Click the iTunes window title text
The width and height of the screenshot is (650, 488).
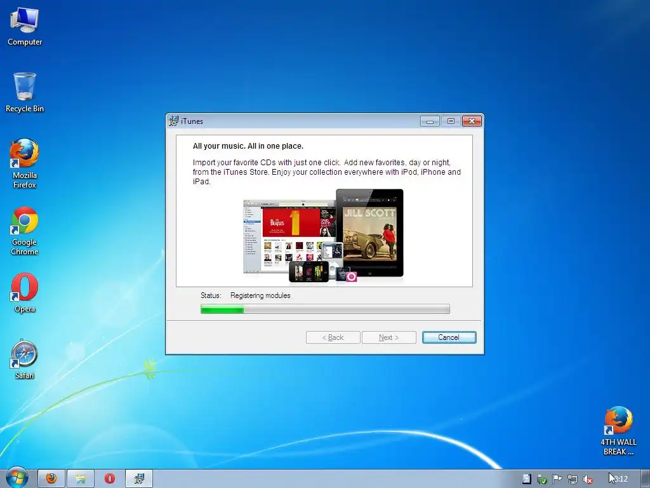(x=192, y=121)
